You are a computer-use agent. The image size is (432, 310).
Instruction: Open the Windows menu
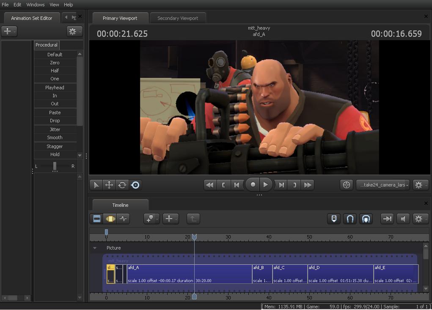36,5
